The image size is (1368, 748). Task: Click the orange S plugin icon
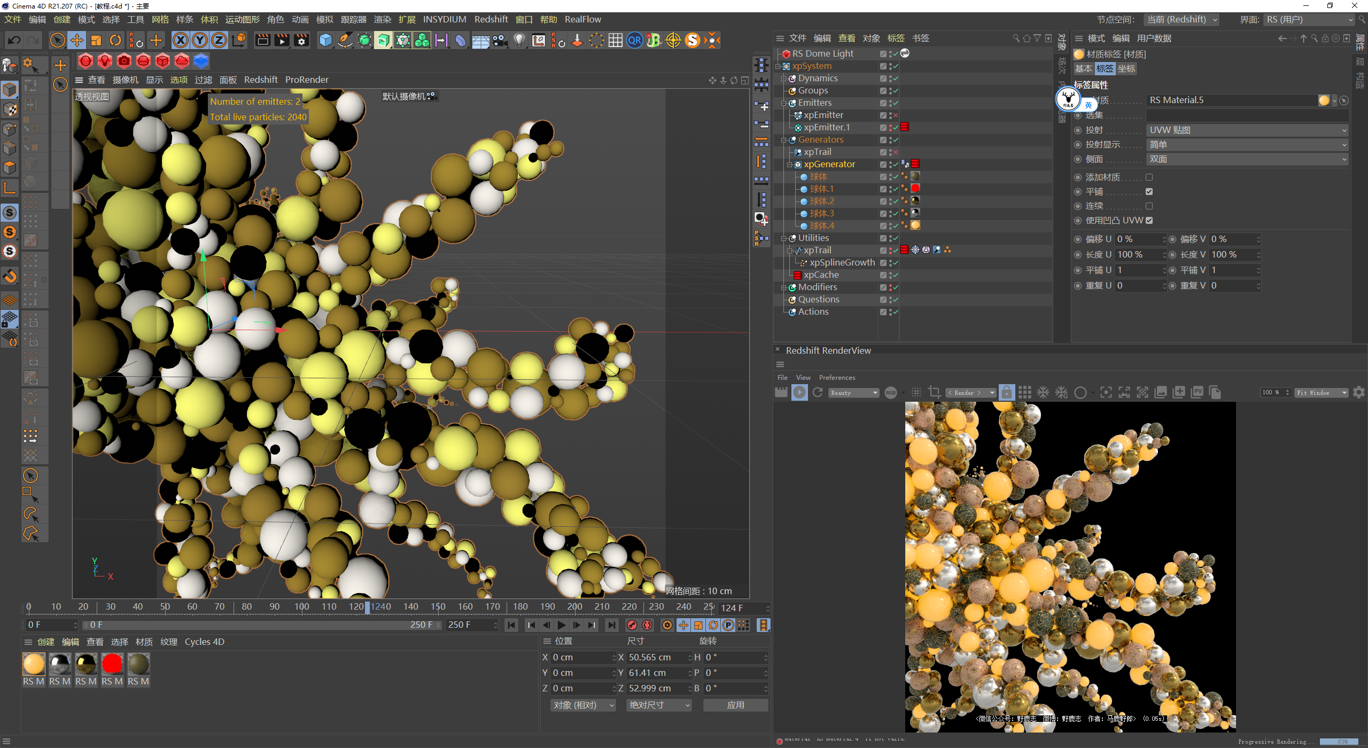pyautogui.click(x=692, y=40)
